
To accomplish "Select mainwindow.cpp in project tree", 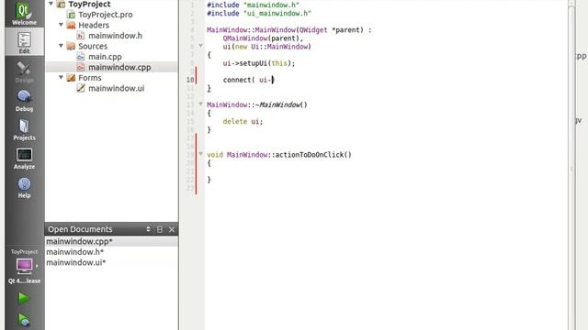I will click(x=119, y=67).
